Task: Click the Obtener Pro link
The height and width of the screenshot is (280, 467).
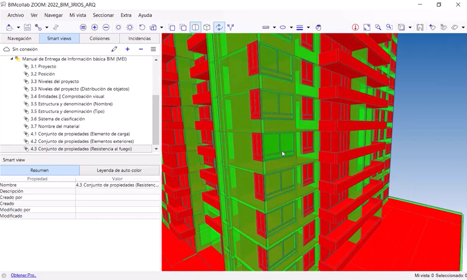Action: [x=23, y=275]
